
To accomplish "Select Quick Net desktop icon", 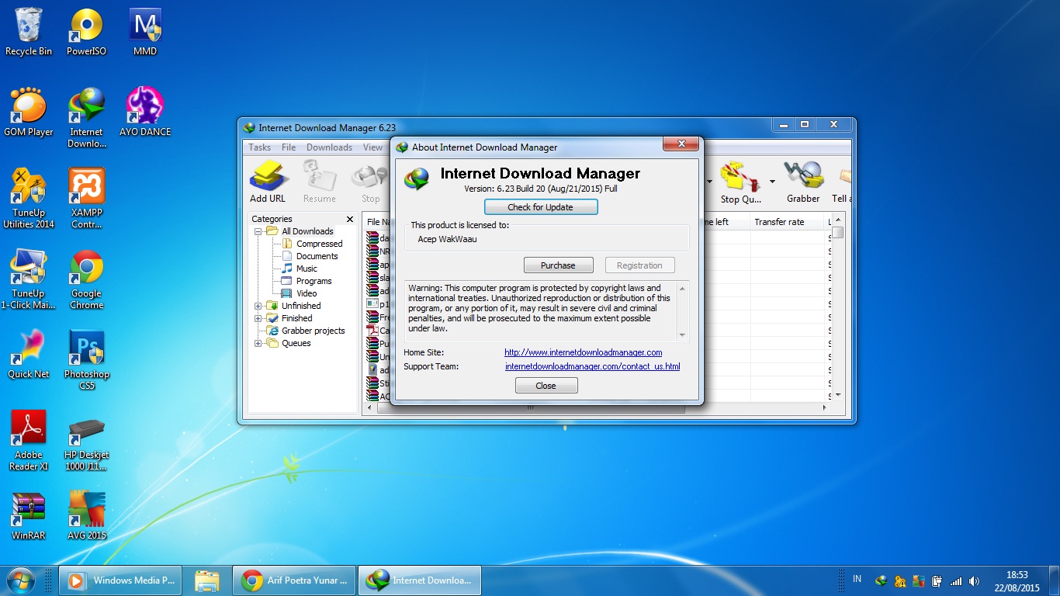I will coord(29,355).
